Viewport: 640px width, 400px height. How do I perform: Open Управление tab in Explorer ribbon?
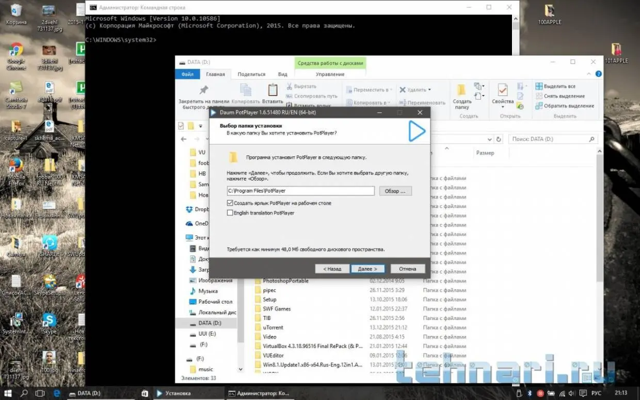(330, 74)
